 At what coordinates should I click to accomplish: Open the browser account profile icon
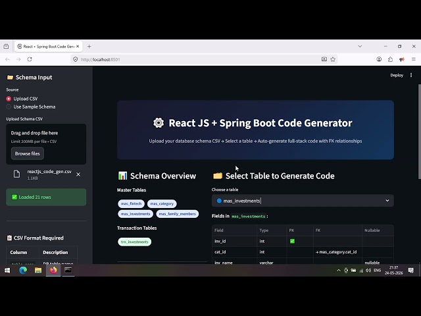click(379, 59)
